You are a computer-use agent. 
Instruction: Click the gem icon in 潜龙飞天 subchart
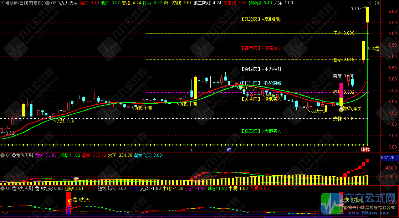pyautogui.click(x=76, y=179)
